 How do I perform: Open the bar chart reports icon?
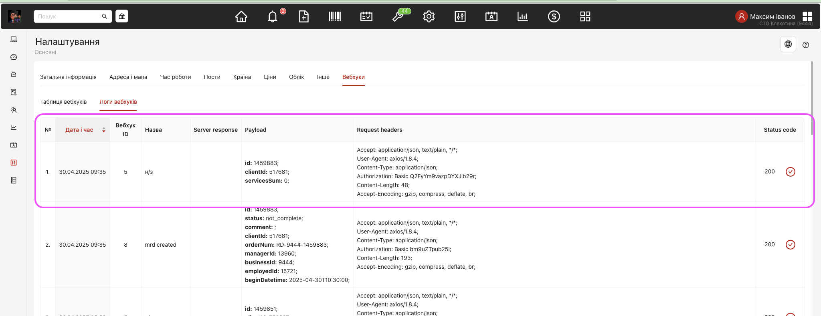tap(522, 16)
